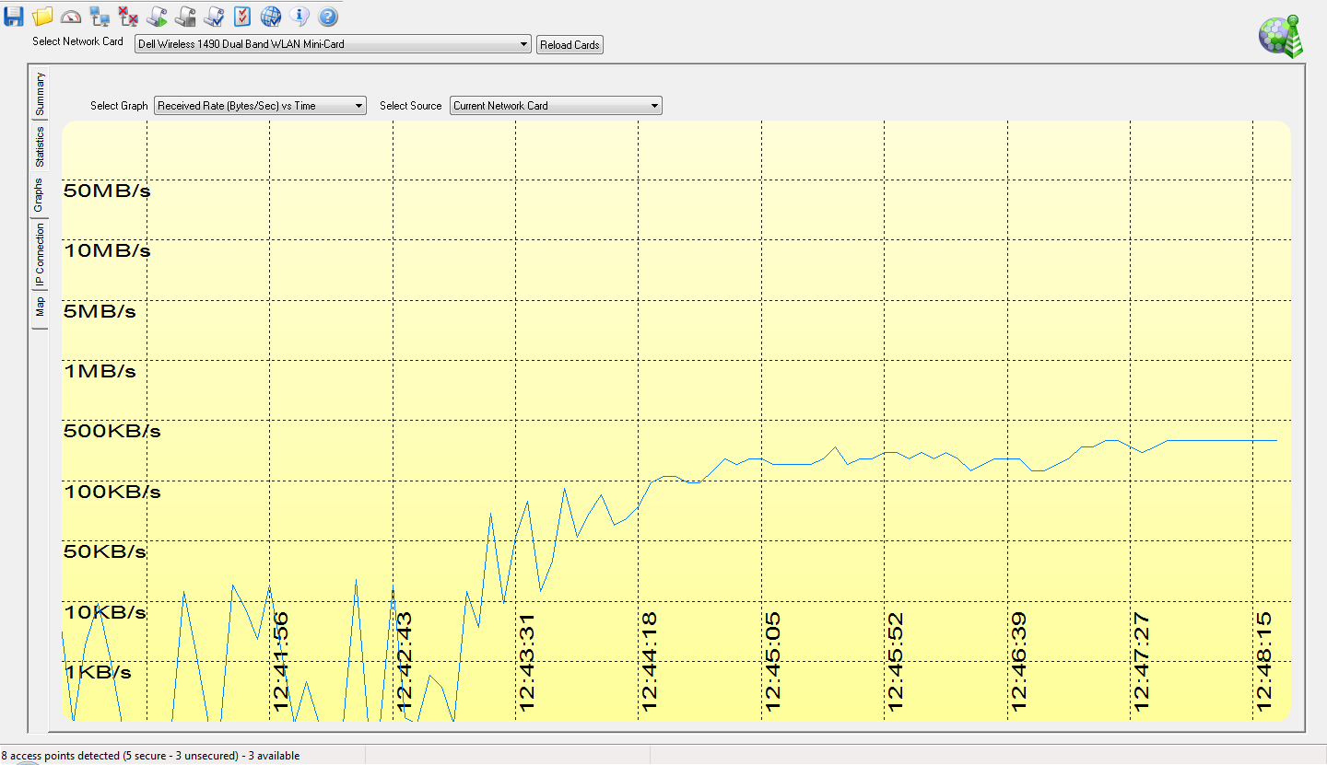Click the 12:43:31 time label

coord(527,662)
